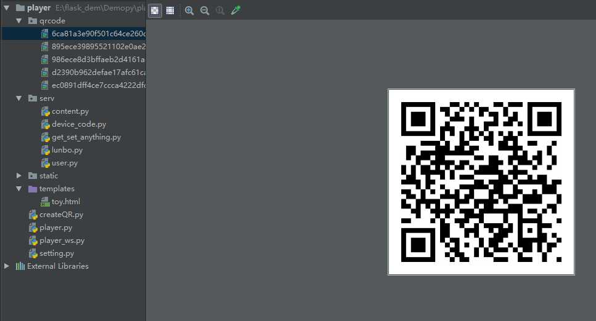The width and height of the screenshot is (596, 321).
Task: Click the Python icon beside setting.py
Action: tap(33, 253)
